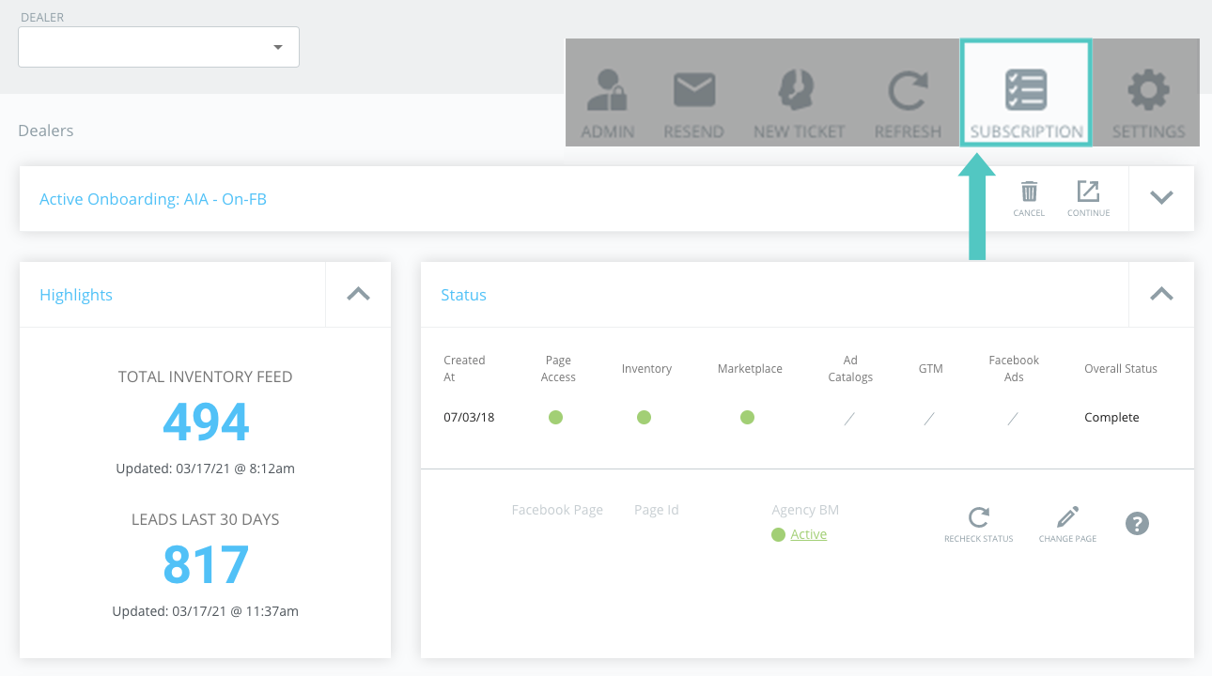
Task: Click the 07/03/18 created date
Action: (469, 418)
